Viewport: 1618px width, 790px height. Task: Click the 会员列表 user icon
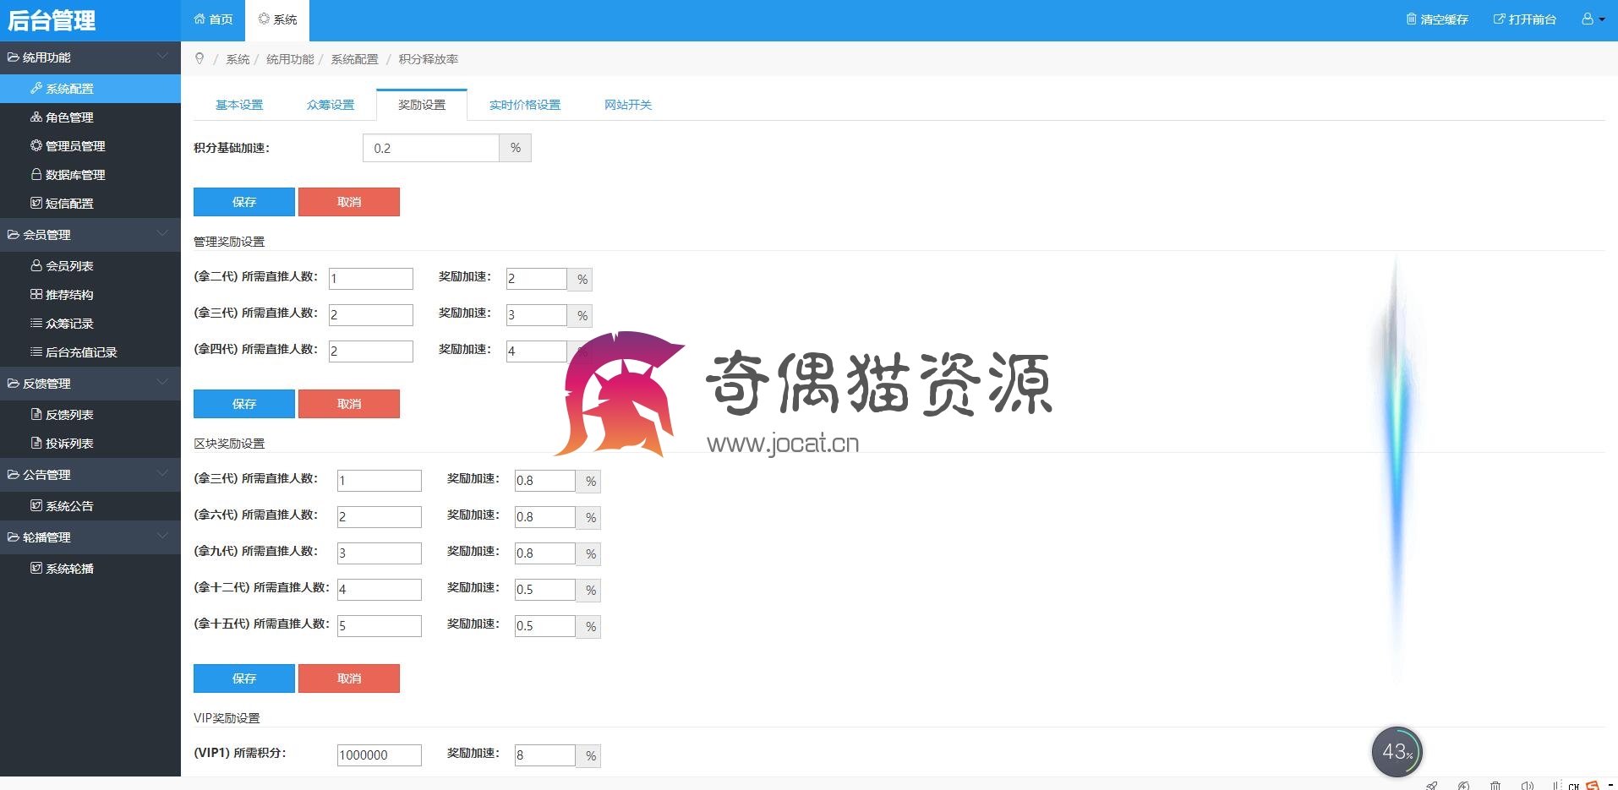[x=36, y=265]
